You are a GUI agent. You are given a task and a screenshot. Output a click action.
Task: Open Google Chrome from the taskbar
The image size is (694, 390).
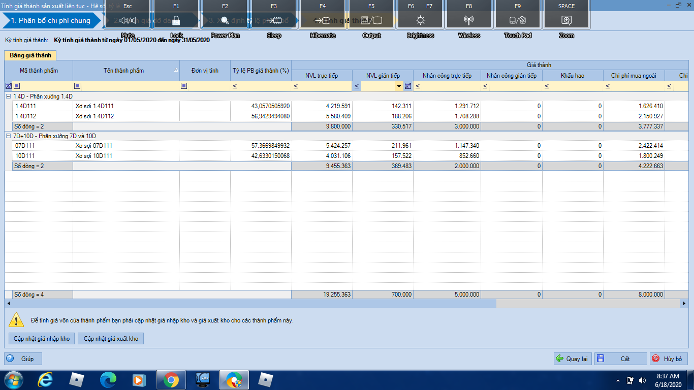tap(171, 380)
